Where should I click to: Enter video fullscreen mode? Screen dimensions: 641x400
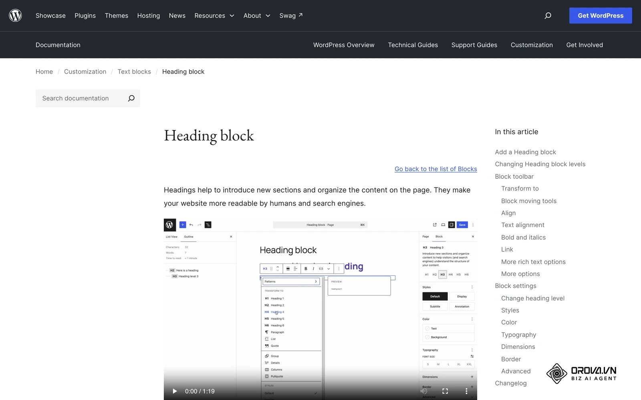pyautogui.click(x=445, y=391)
